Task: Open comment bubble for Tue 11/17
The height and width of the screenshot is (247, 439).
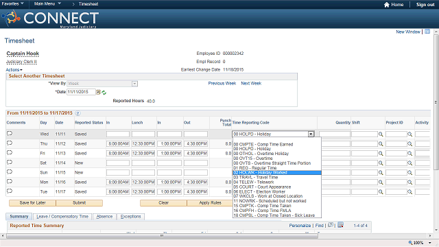Action: point(10,191)
